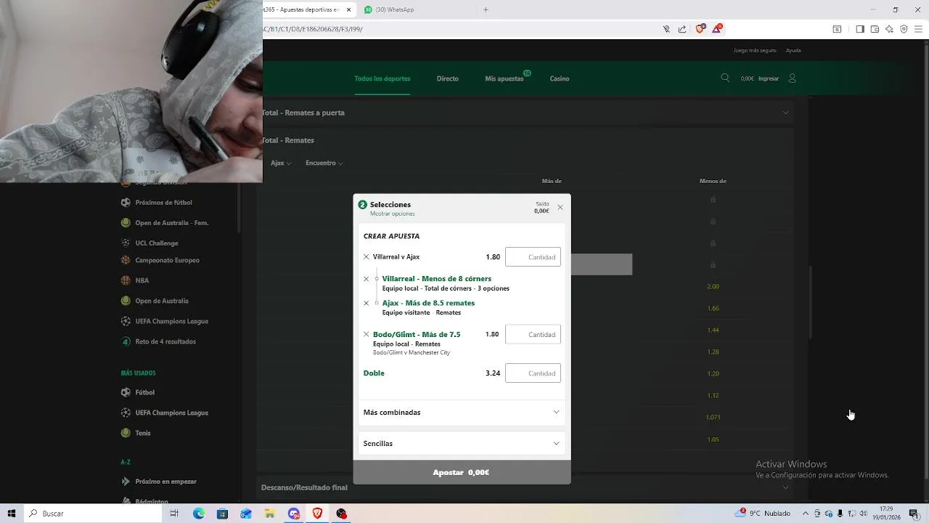Screen dimensions: 929x523
Task: Switch to the WhatsApp browser tab
Action: point(417,9)
